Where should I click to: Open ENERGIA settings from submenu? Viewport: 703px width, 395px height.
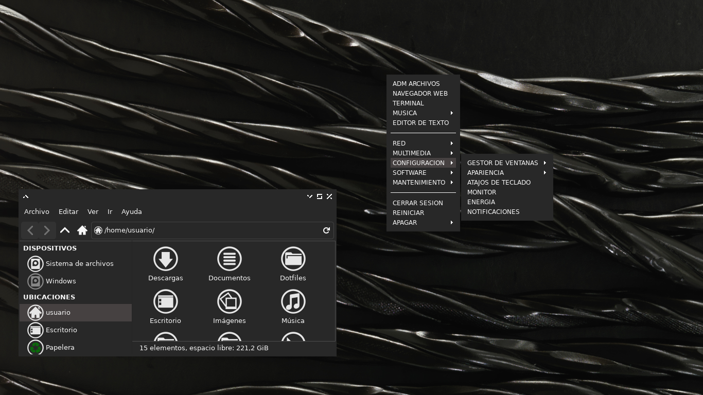coord(507,202)
